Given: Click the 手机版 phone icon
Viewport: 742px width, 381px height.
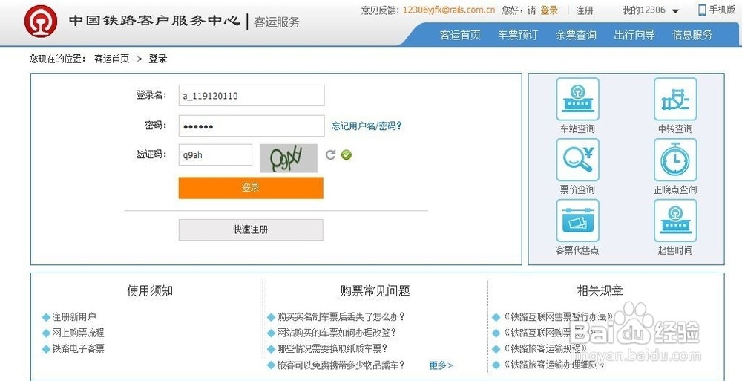Looking at the screenshot, I should [x=702, y=10].
